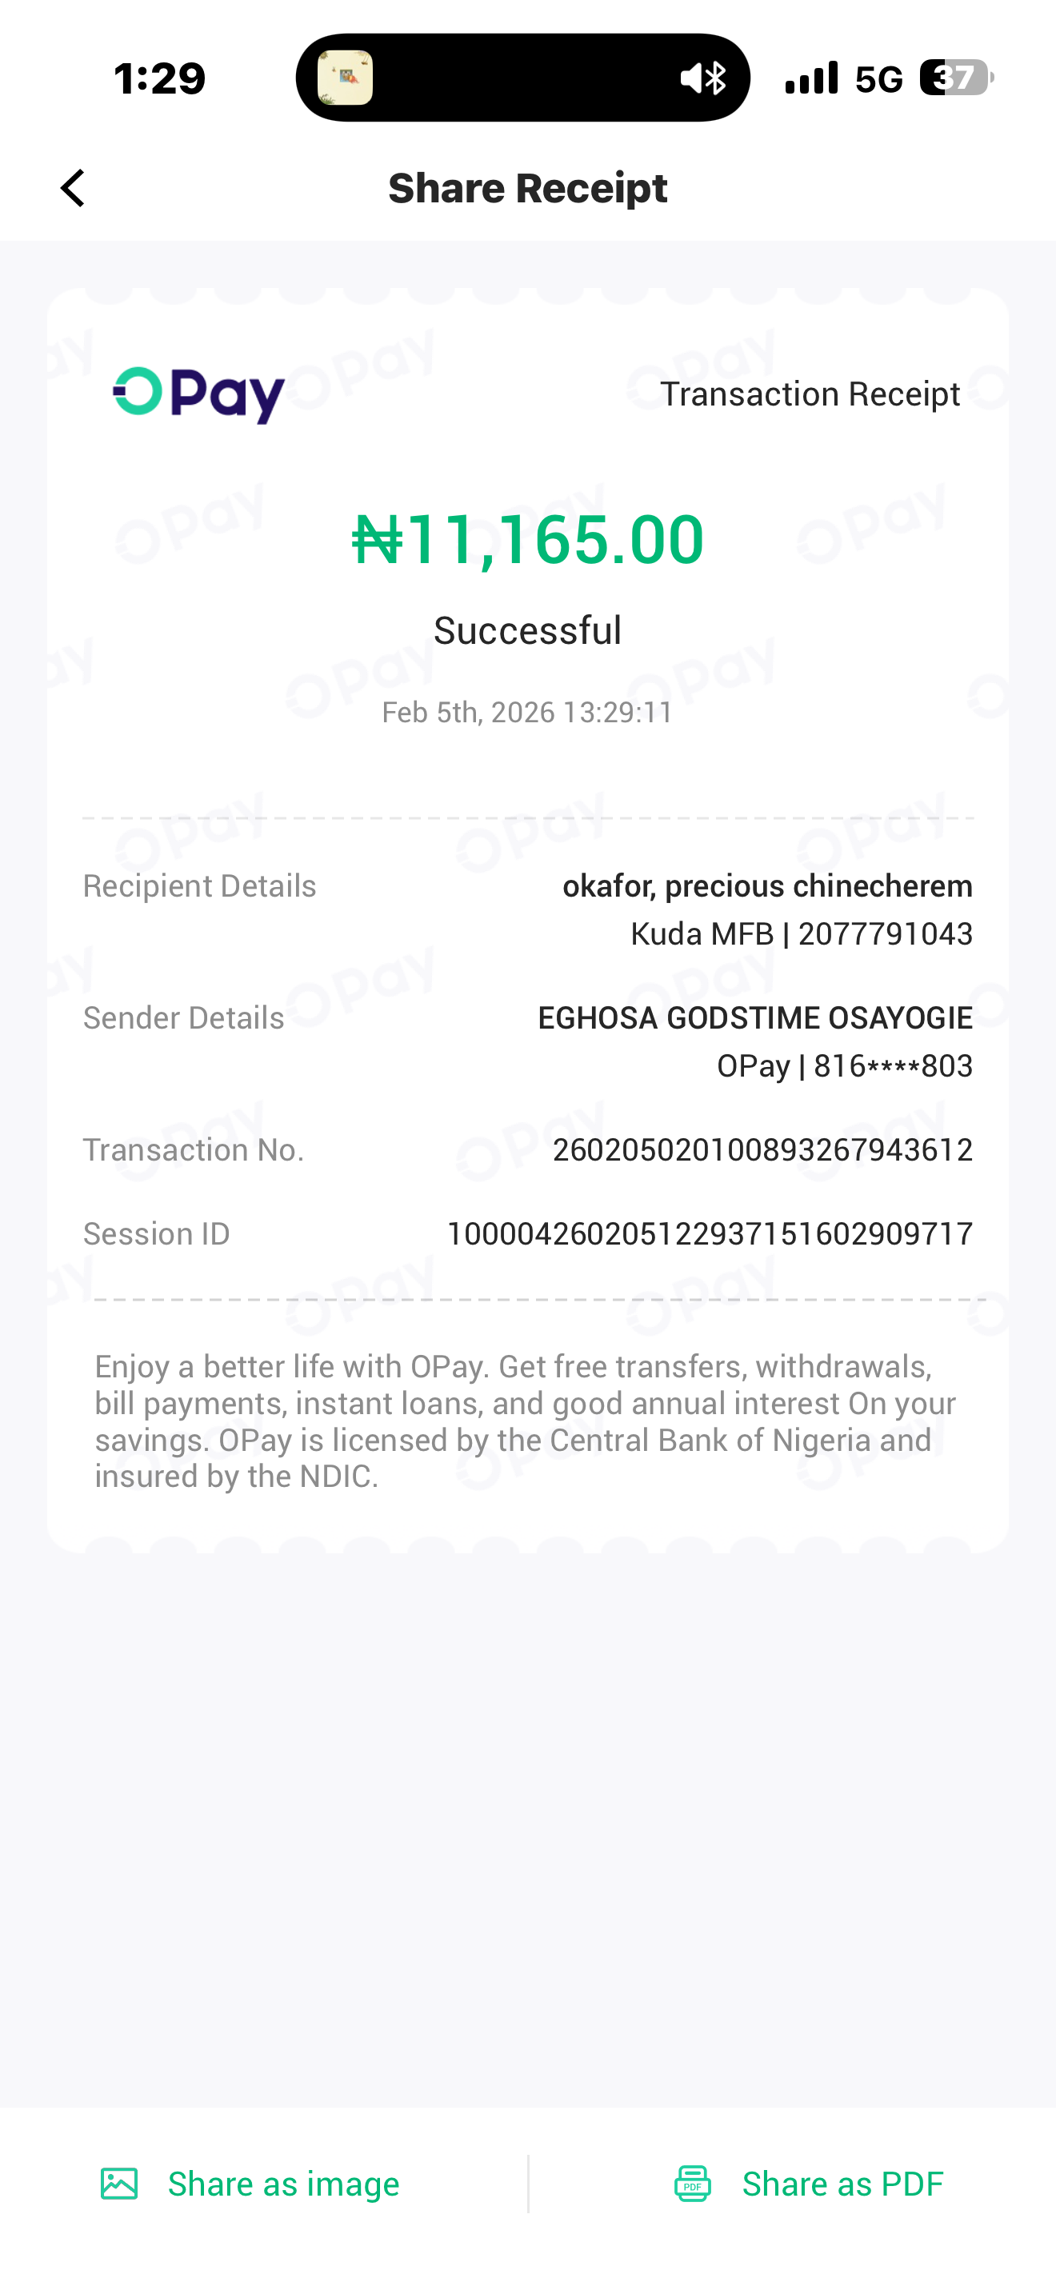This screenshot has height=2294, width=1056.
Task: Tap the muted speaker icon in Dynamic Island
Action: (x=691, y=78)
